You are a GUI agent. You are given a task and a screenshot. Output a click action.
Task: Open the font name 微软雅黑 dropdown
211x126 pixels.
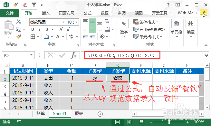tap(63, 22)
